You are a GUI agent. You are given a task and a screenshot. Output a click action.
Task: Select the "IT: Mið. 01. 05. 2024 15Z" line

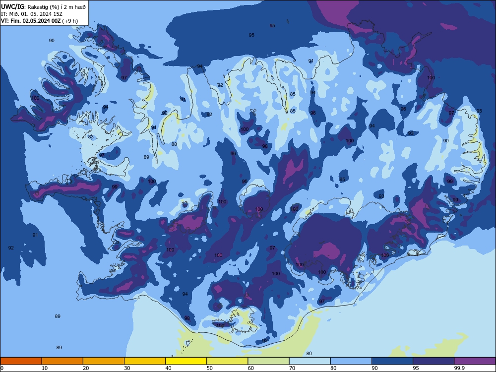coord(32,14)
